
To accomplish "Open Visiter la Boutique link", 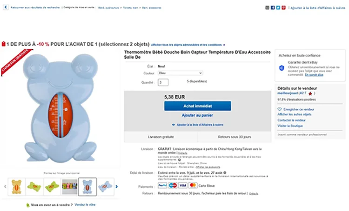I will pyautogui.click(x=290, y=126).
